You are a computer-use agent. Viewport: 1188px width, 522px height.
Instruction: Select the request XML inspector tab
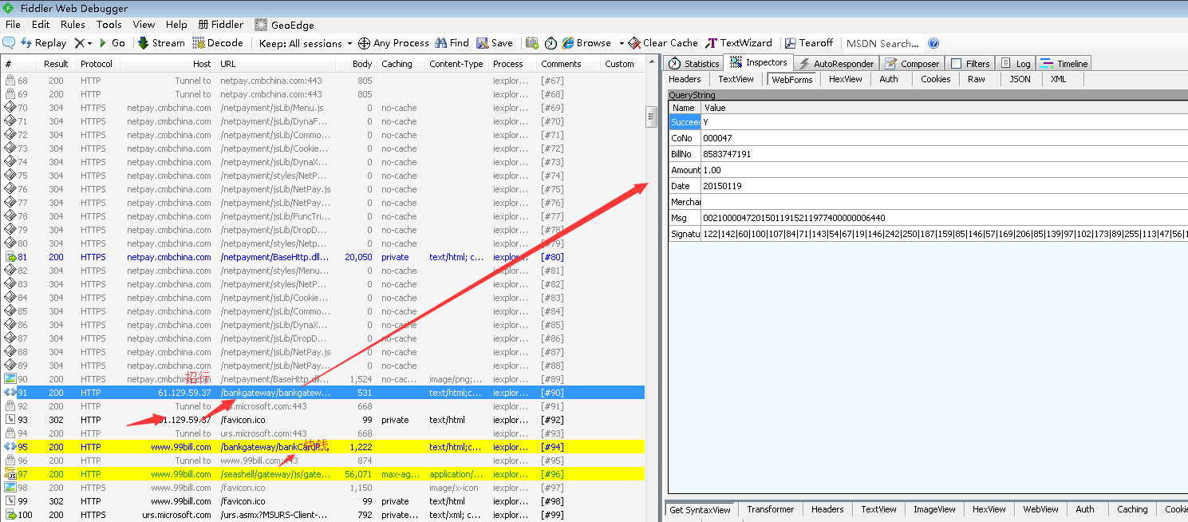(1058, 79)
